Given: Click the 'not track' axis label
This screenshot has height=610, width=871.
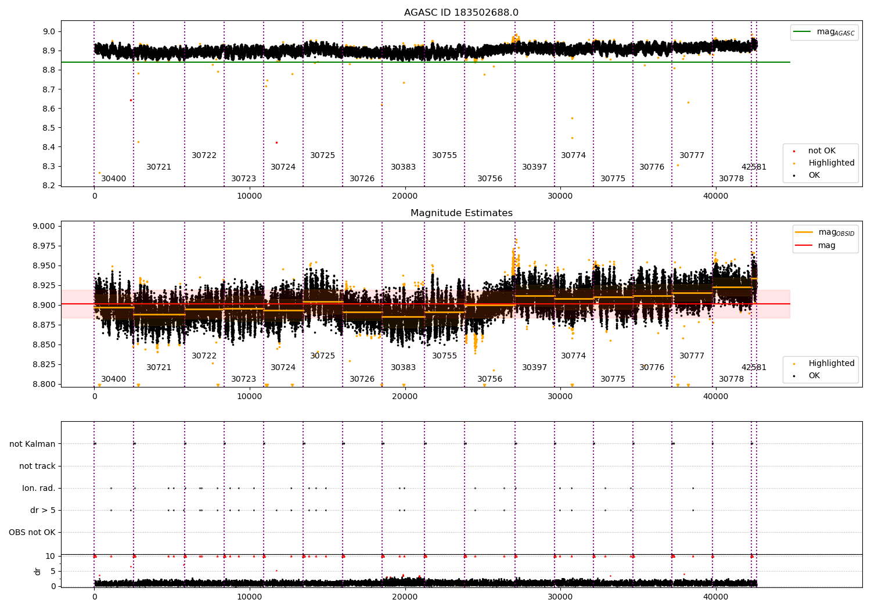Looking at the screenshot, I should click(37, 467).
